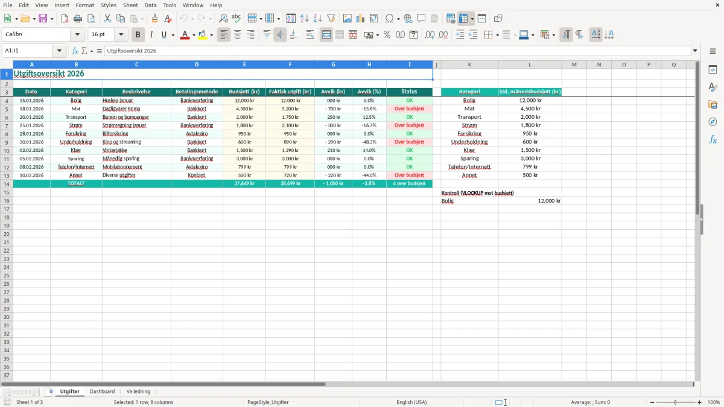This screenshot has height=407, width=724.
Task: Insert an image
Action: point(348,19)
